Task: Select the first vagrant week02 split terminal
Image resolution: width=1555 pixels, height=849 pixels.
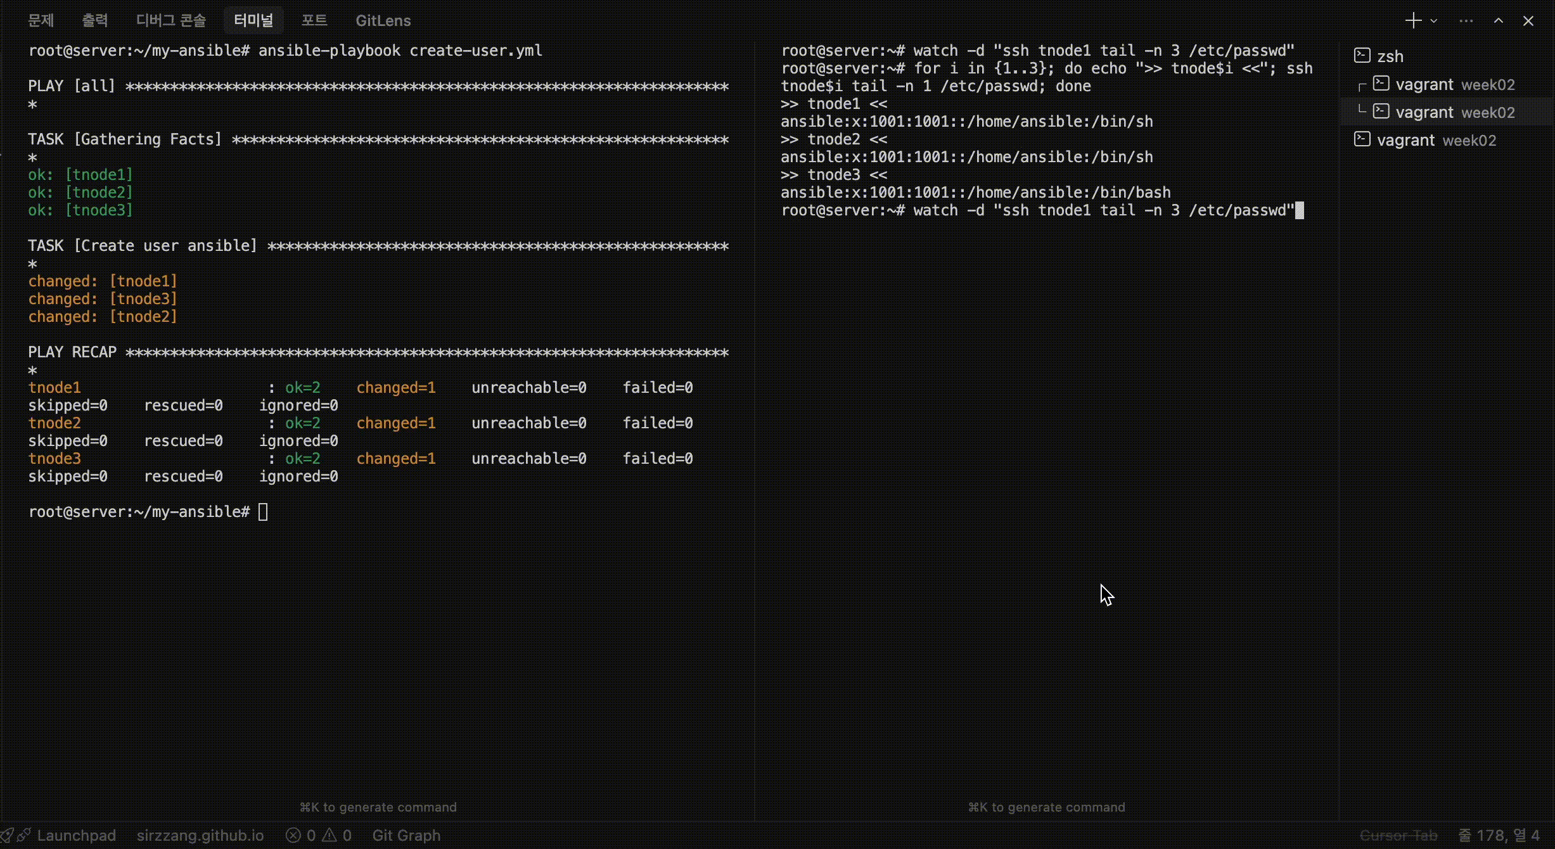Action: click(x=1445, y=84)
